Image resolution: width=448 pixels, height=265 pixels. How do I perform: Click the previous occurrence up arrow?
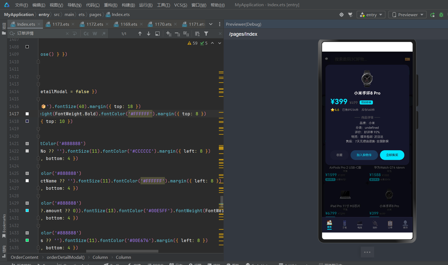pyautogui.click(x=140, y=34)
